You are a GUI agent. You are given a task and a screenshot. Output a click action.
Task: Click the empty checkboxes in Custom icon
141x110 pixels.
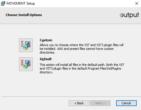pyautogui.click(x=22, y=45)
